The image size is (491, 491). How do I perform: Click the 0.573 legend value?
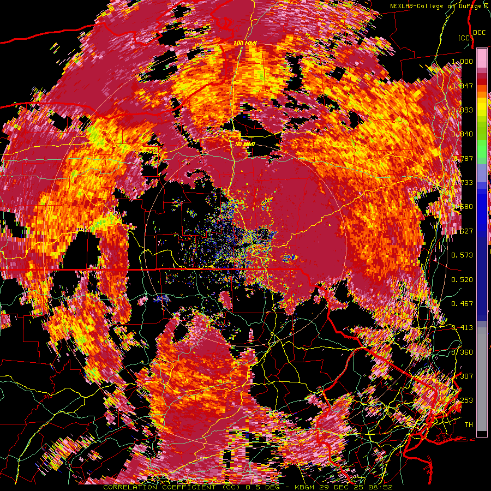tap(462, 255)
